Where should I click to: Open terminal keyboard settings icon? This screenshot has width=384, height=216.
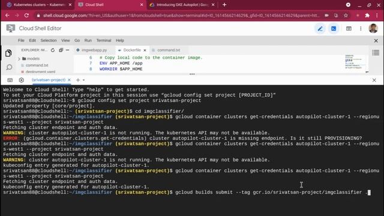(x=10, y=80)
